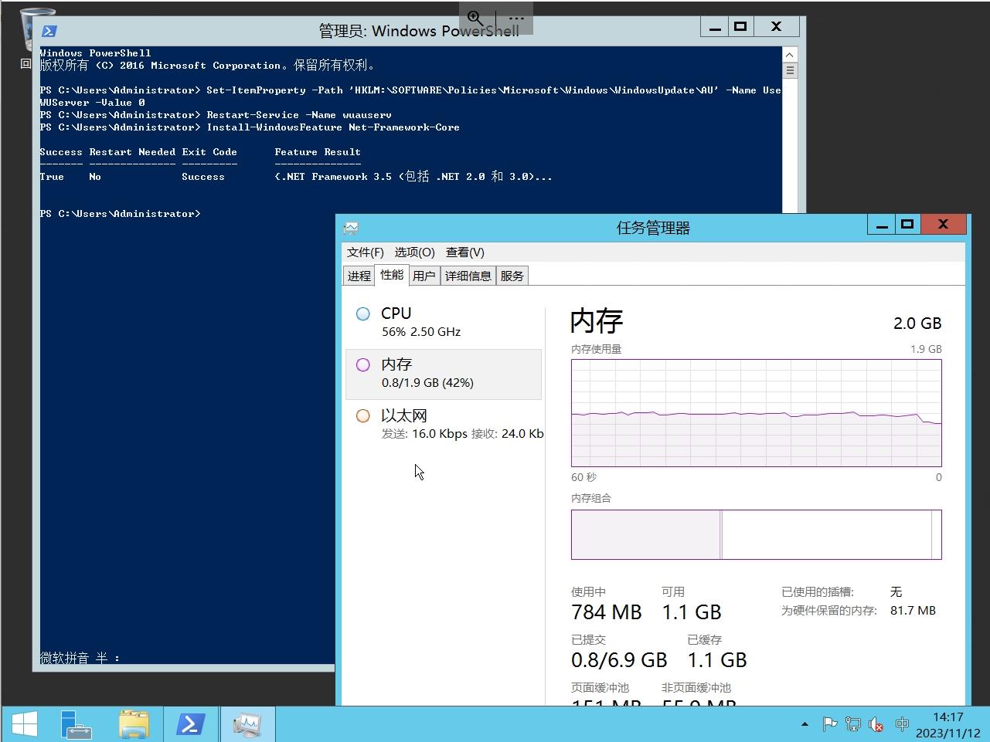
Task: Click the Start button
Action: tap(24, 723)
